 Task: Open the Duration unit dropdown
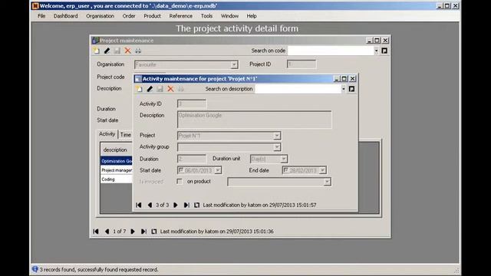coord(284,159)
